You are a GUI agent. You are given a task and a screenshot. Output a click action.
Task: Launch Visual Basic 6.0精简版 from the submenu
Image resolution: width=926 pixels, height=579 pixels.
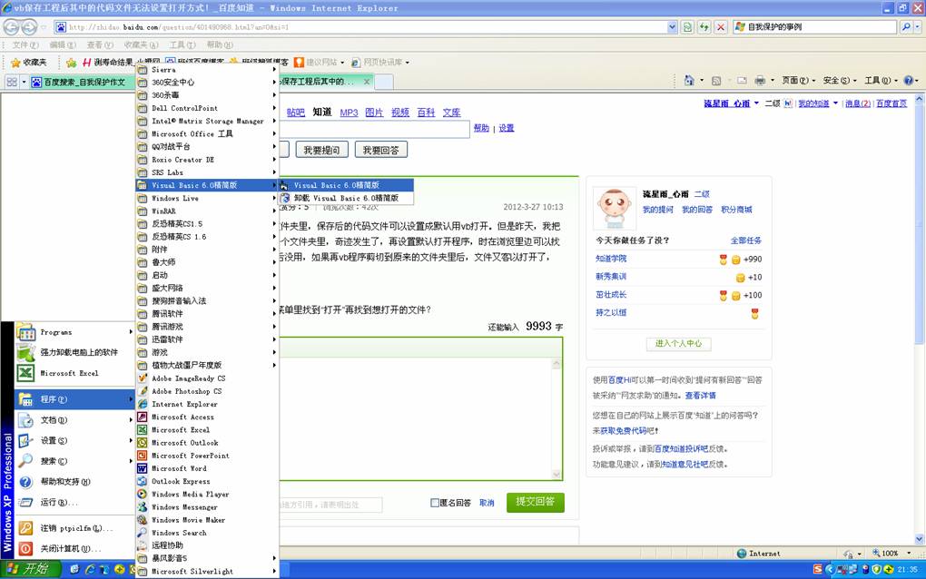pos(347,185)
